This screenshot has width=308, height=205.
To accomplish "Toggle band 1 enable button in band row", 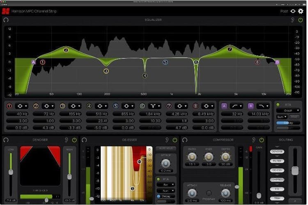I will coord(9,106).
